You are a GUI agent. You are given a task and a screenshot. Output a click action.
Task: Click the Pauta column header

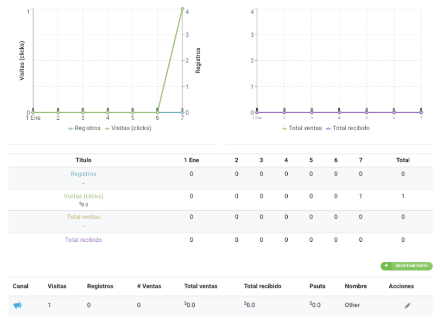317,286
